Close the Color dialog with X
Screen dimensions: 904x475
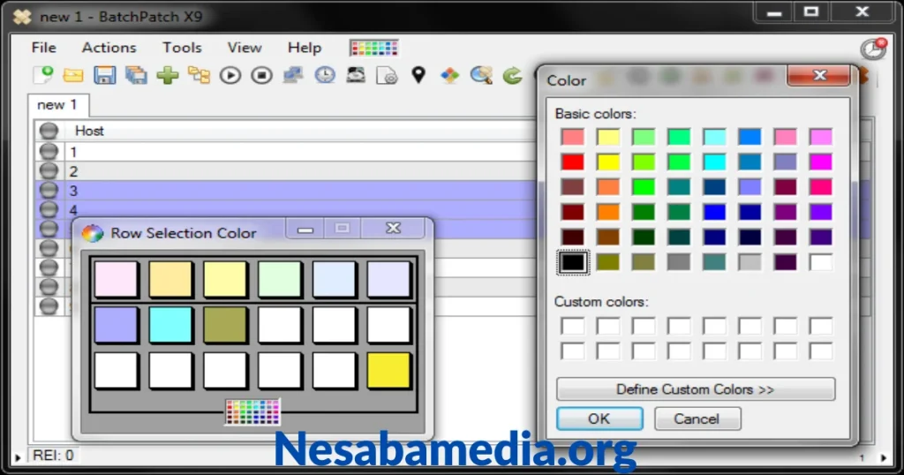point(818,76)
